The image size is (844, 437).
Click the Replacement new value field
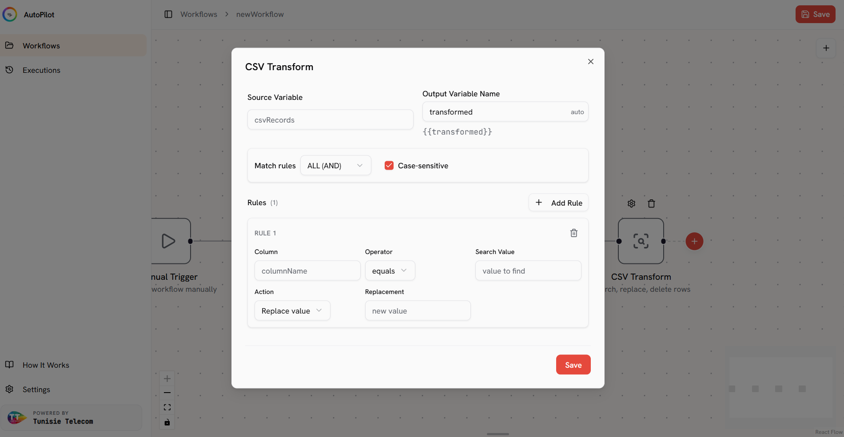click(418, 311)
